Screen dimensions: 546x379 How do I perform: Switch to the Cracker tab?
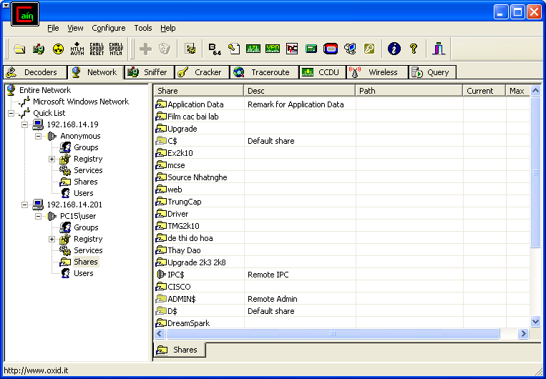202,72
